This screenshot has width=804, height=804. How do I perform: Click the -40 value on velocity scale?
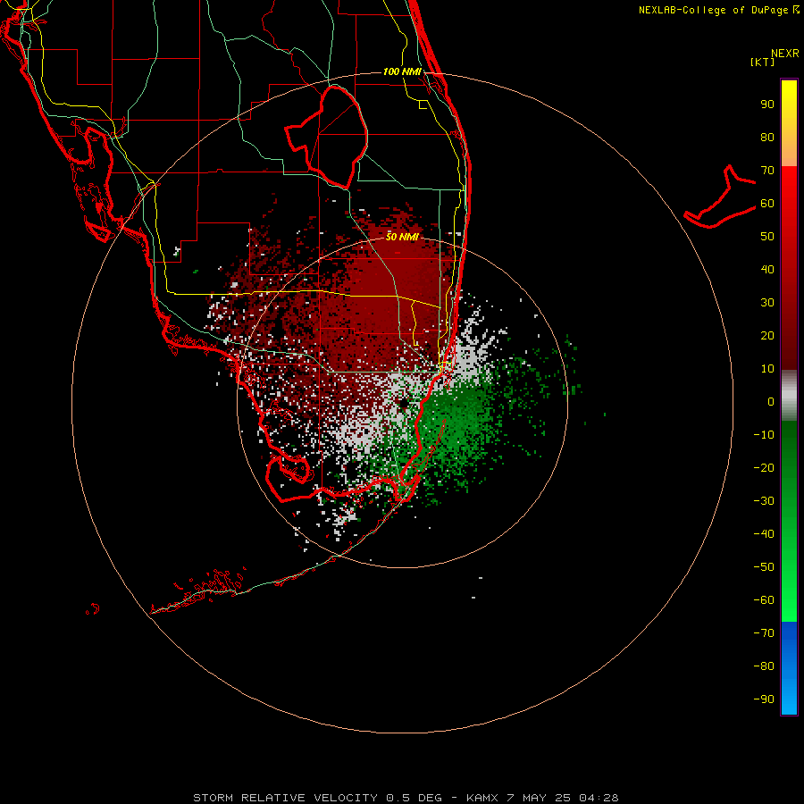pyautogui.click(x=764, y=534)
